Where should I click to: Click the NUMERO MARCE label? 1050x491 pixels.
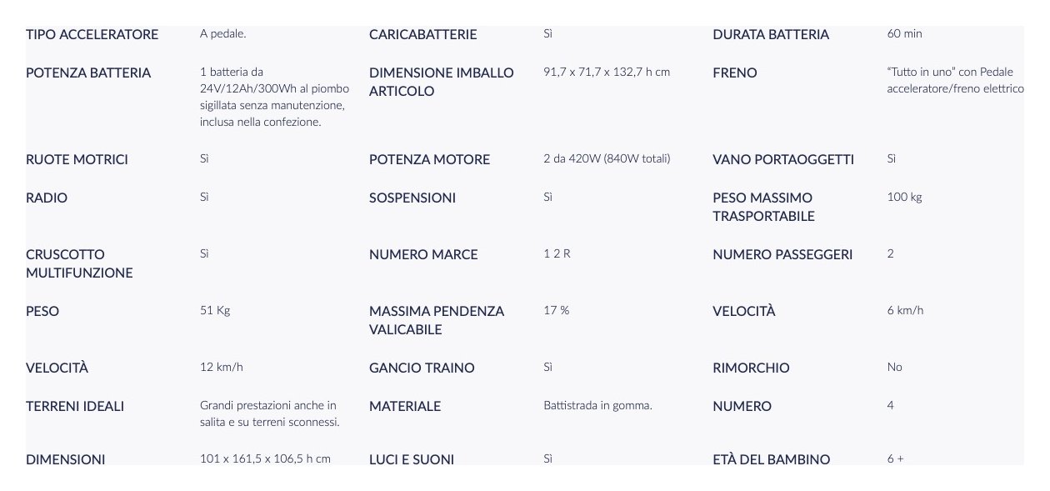coord(423,255)
